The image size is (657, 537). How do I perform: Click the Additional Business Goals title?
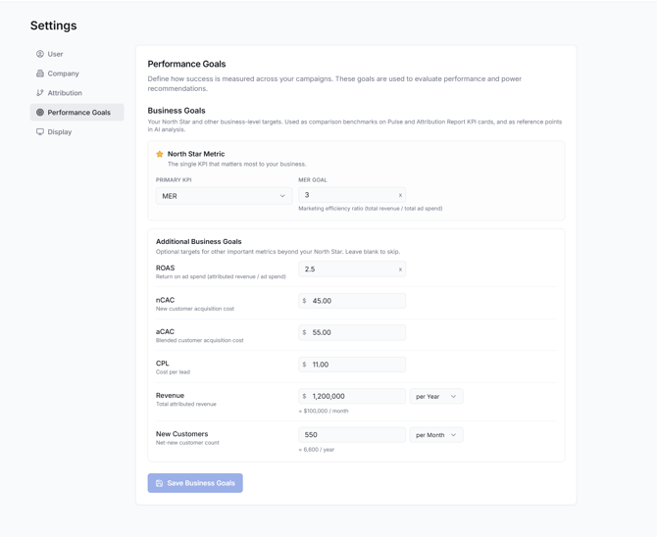(x=199, y=242)
